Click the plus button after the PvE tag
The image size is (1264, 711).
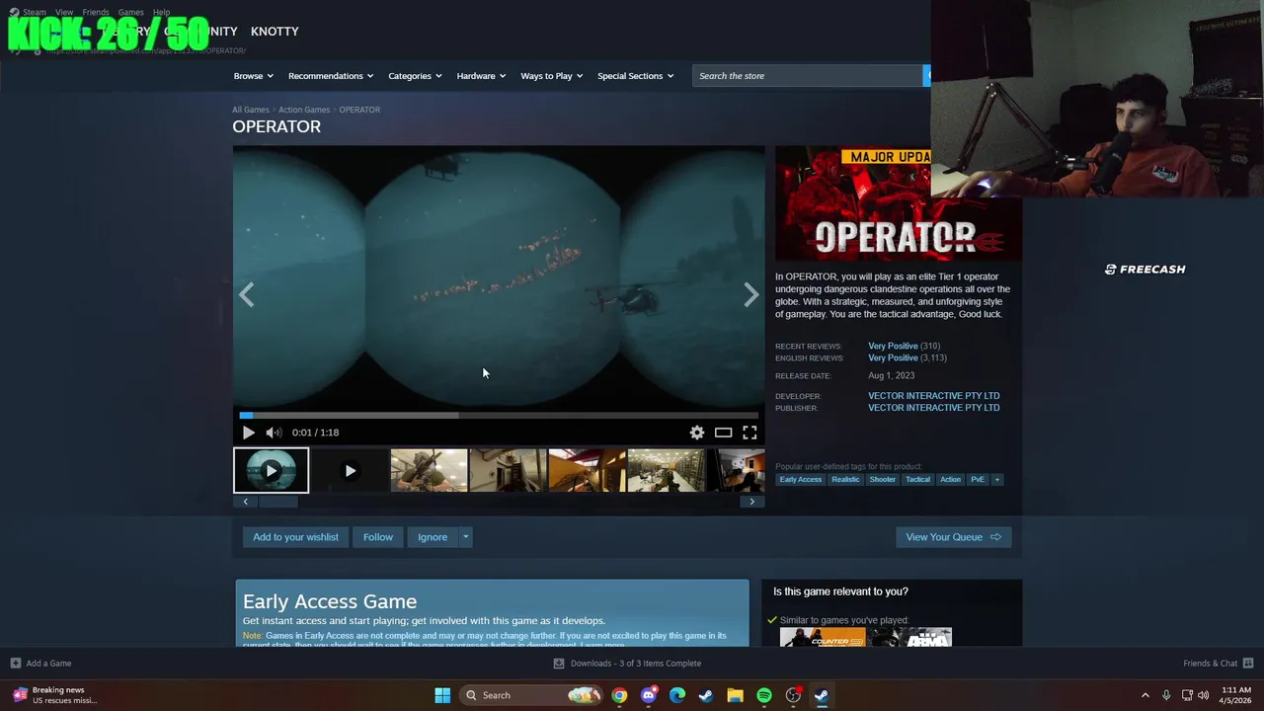tap(996, 479)
